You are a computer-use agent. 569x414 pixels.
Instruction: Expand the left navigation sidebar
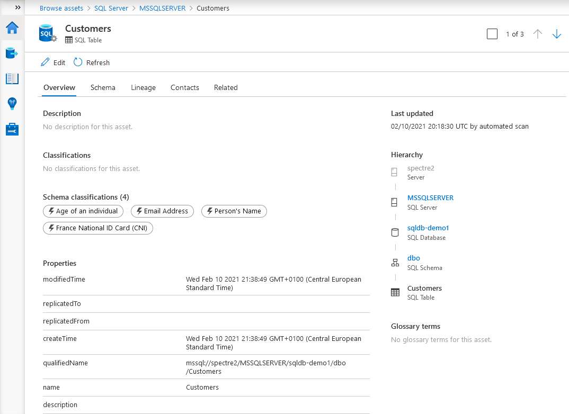pos(17,7)
